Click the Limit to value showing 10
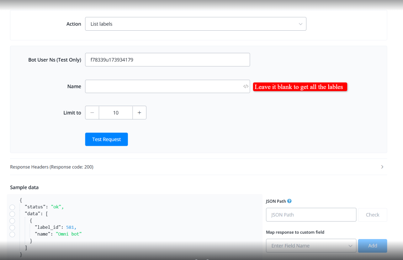Image resolution: width=403 pixels, height=260 pixels. point(116,113)
